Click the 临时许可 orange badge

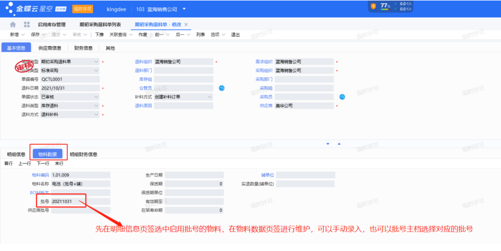[x=83, y=9]
